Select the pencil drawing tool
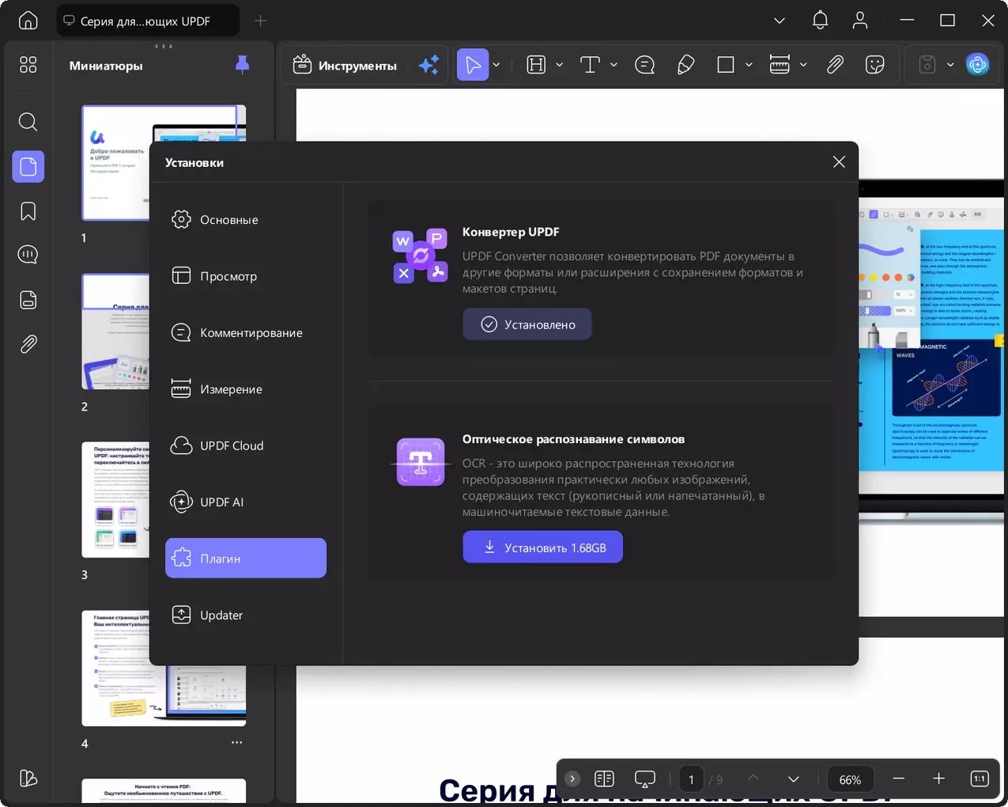Viewport: 1008px width, 807px height. pos(685,65)
